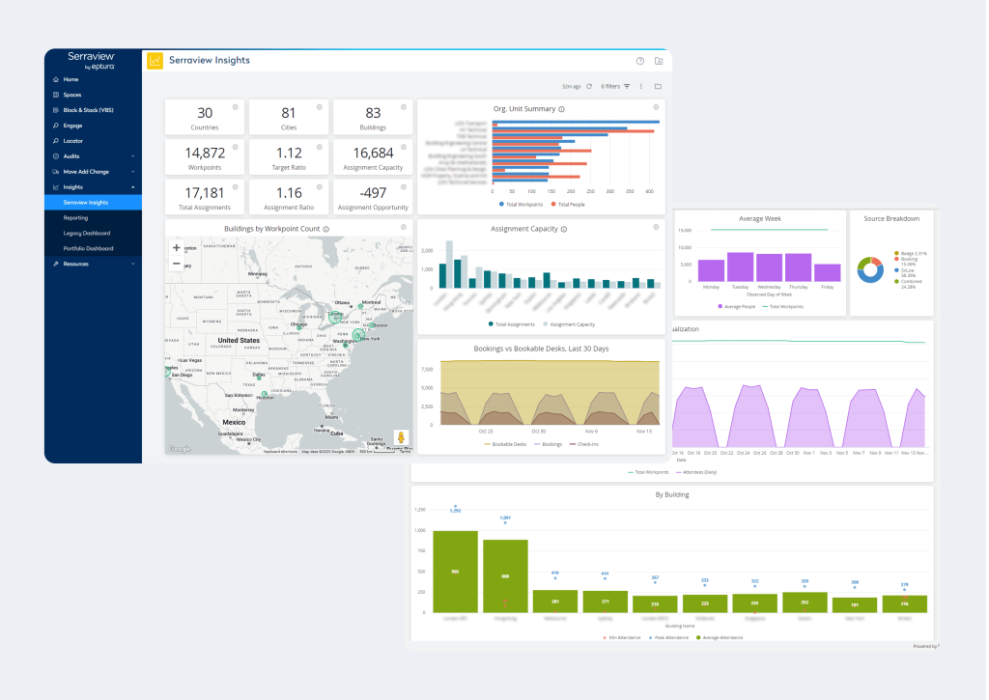Image resolution: width=989 pixels, height=700 pixels.
Task: Select the Spaces icon in the navigation
Action: (56, 95)
